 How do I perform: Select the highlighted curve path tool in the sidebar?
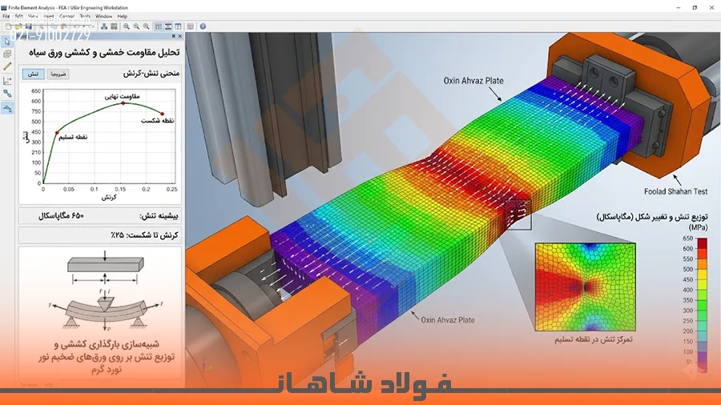(7, 108)
